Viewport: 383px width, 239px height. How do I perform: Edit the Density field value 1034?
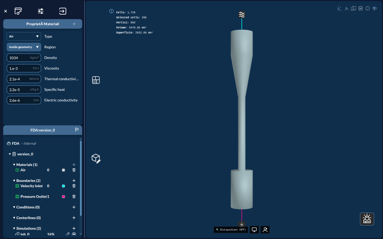tap(24, 58)
